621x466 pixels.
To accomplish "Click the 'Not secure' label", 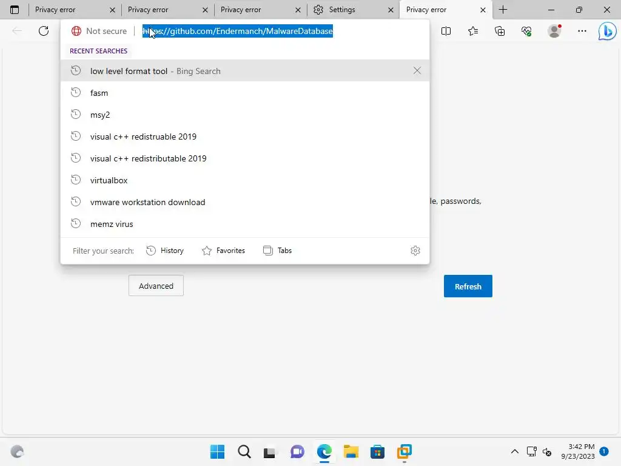I will point(107,31).
